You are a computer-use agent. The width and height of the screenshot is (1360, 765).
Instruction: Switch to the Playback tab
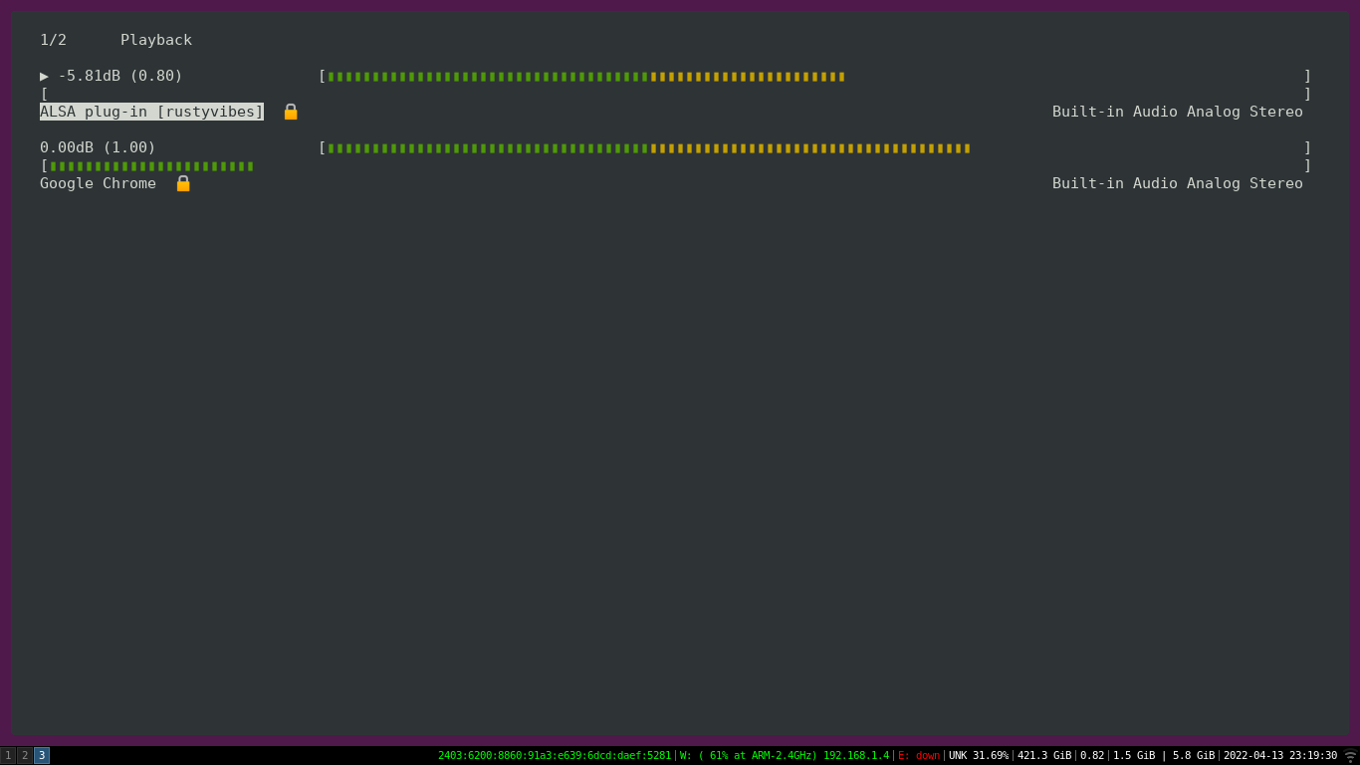coord(156,40)
